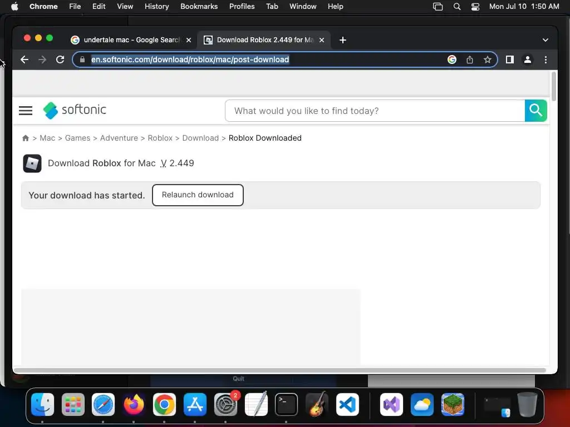Open Mac breadcrumb link
The width and height of the screenshot is (570, 427).
pyautogui.click(x=47, y=138)
